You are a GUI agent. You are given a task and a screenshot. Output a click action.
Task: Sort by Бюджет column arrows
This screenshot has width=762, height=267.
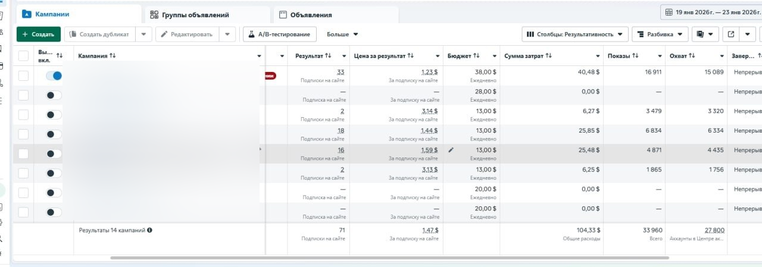pyautogui.click(x=476, y=56)
